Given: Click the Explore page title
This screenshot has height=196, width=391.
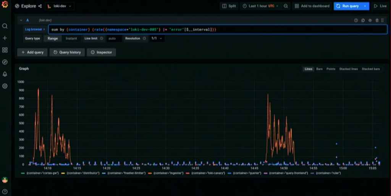Looking at the screenshot, I should point(28,6).
